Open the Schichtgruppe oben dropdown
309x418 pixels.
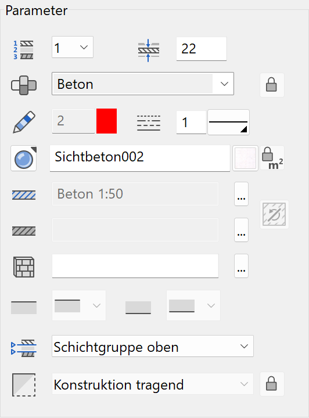pos(153,346)
